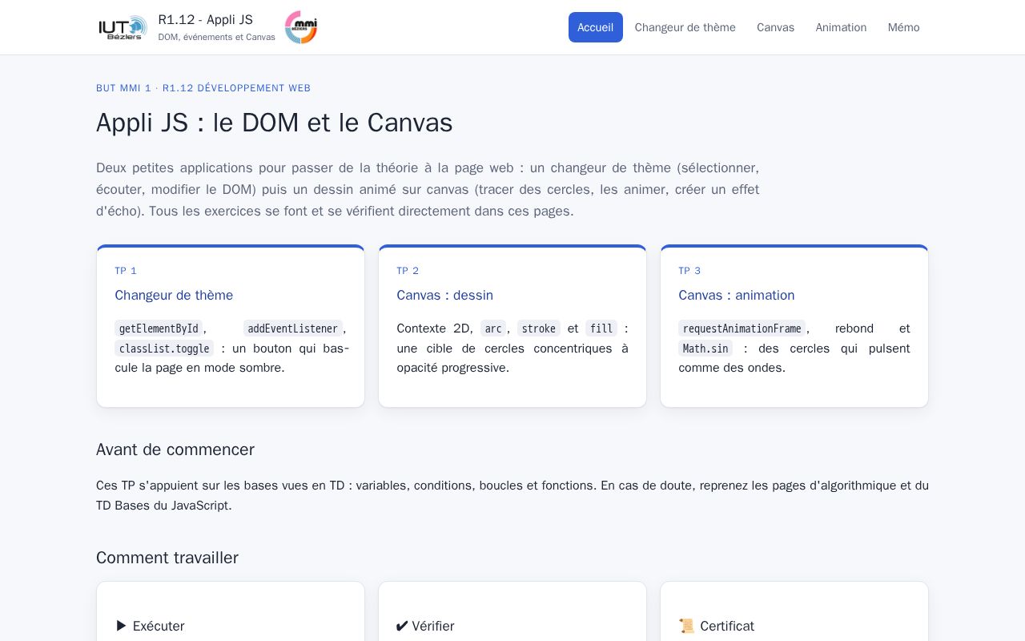Open the Accueil nav tab
Image resolution: width=1025 pixels, height=641 pixels.
coord(596,27)
